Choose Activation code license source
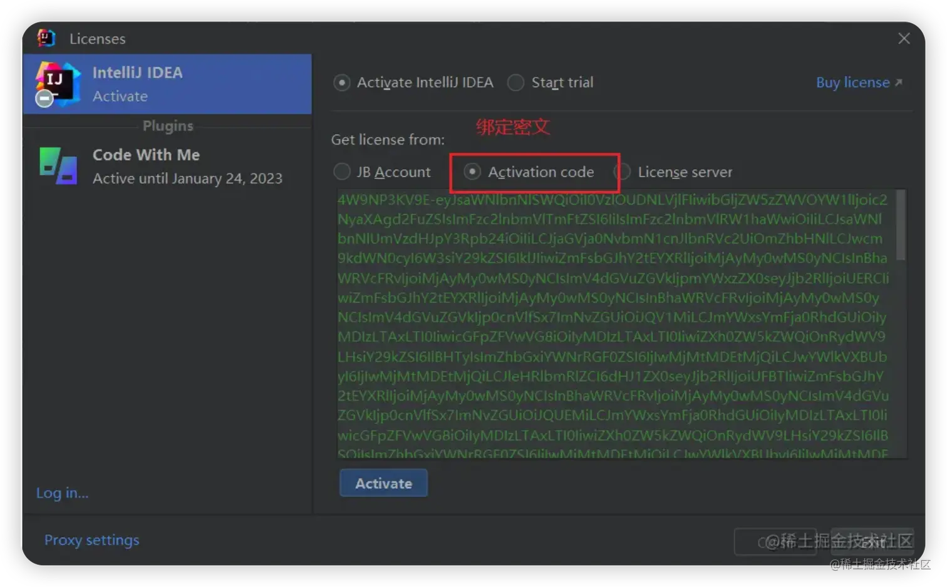The image size is (947, 587). point(473,171)
